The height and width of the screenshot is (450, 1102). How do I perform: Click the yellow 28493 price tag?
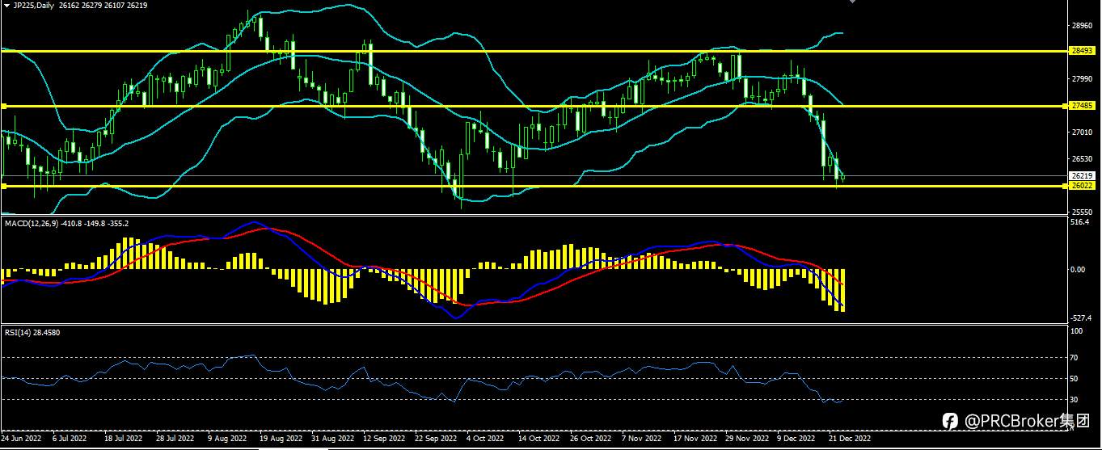tap(1082, 50)
